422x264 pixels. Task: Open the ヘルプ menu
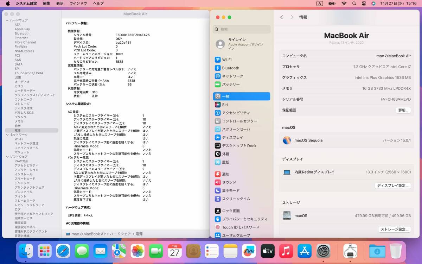click(98, 3)
